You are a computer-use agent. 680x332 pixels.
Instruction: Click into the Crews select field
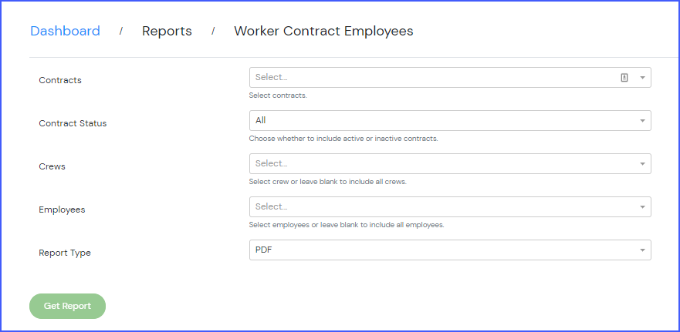[x=450, y=163]
